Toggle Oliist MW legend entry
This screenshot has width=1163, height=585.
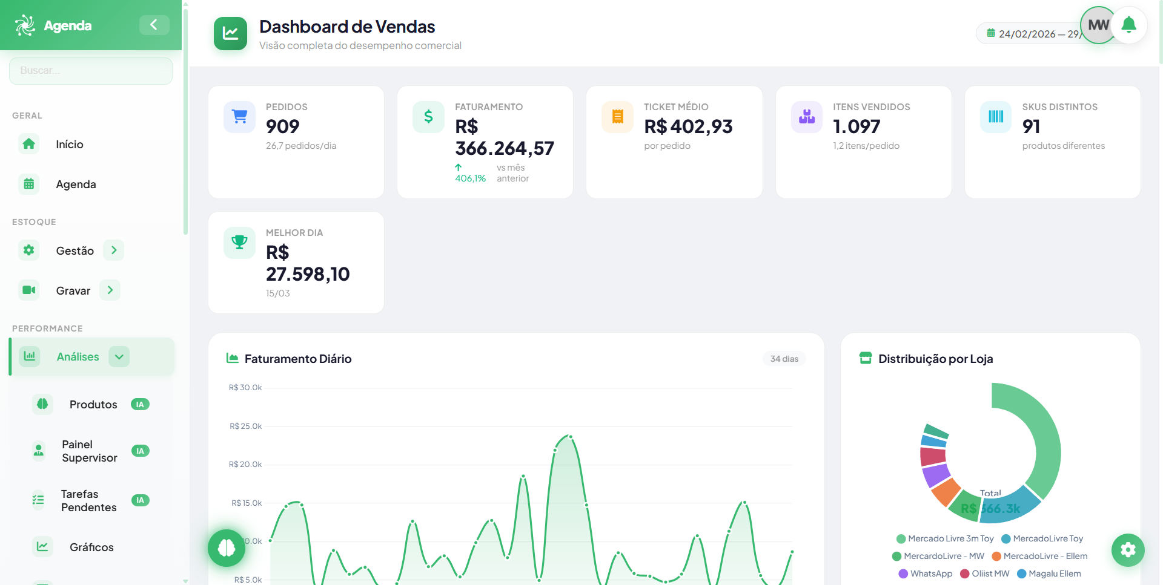tap(985, 574)
